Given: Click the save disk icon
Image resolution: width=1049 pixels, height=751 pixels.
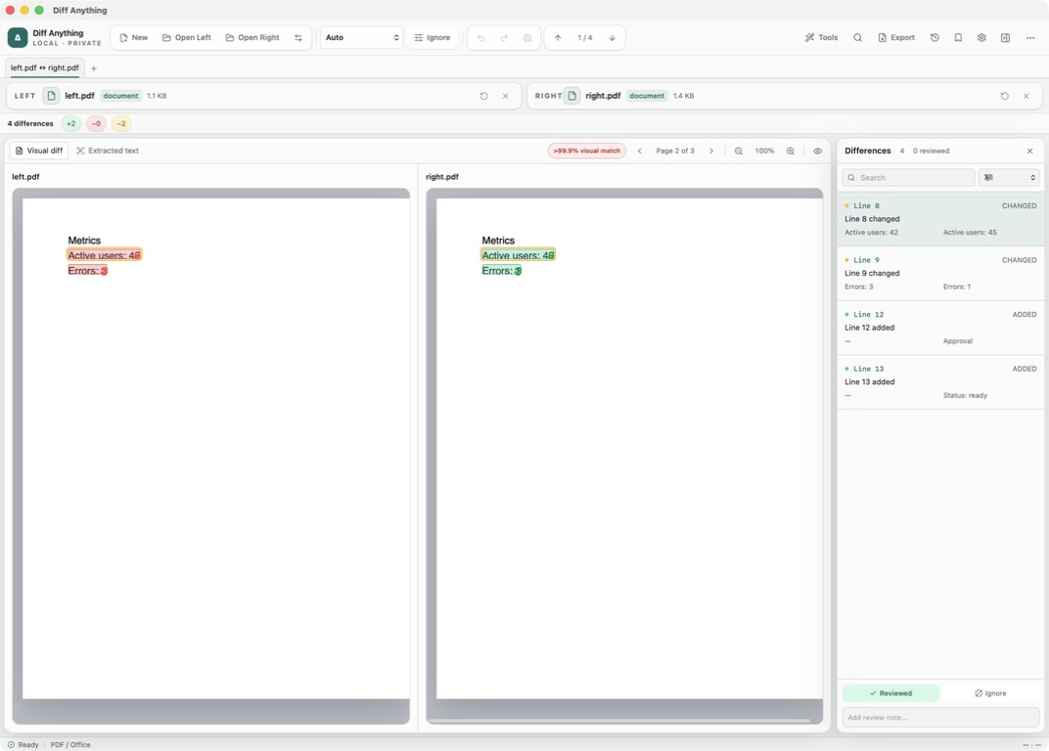Looking at the screenshot, I should click(527, 37).
